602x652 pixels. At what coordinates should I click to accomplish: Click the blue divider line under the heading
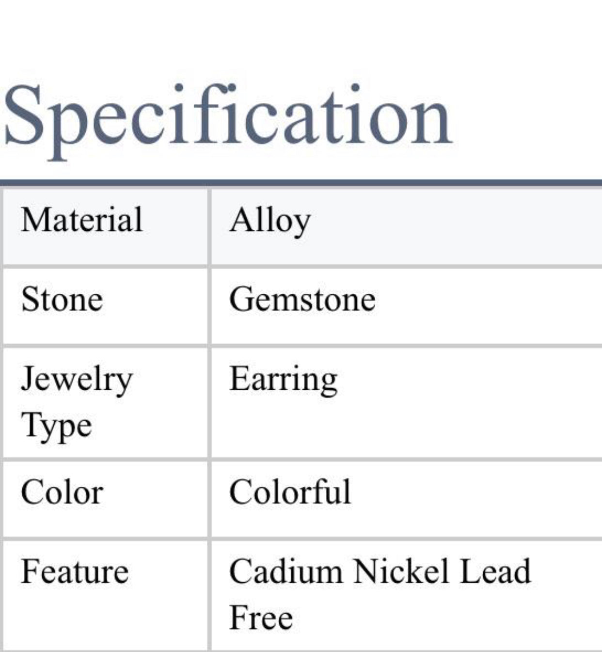tap(301, 183)
